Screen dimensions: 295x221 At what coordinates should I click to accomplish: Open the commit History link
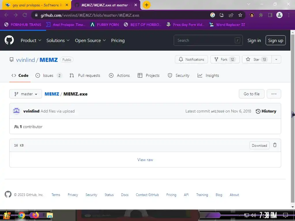(x=266, y=111)
